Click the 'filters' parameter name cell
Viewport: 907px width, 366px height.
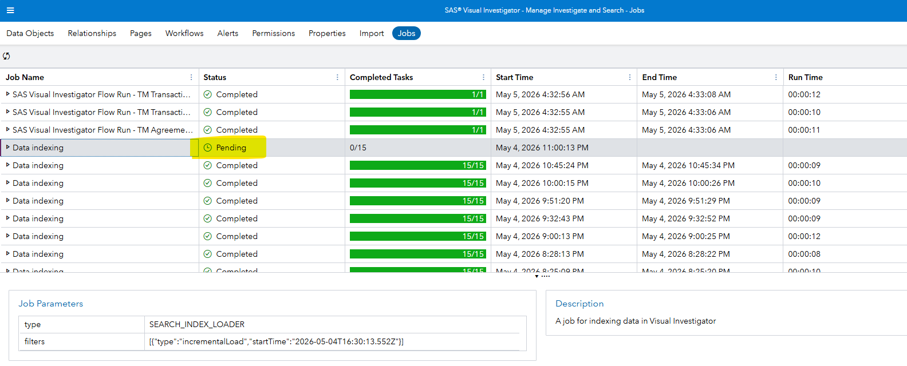34,341
